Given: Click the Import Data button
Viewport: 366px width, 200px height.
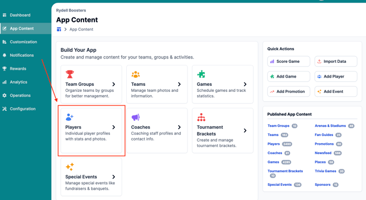Looking at the screenshot, I should point(335,61).
